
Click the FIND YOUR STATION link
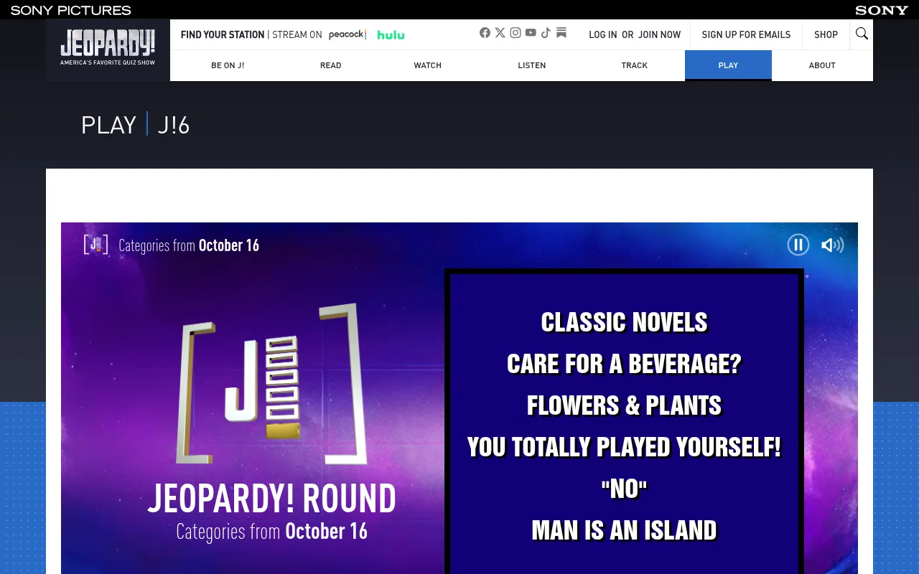point(223,34)
